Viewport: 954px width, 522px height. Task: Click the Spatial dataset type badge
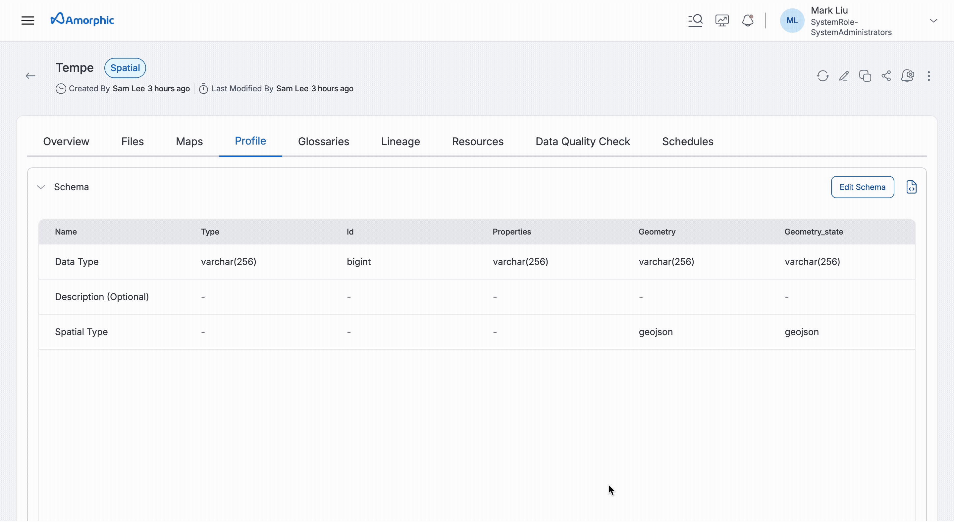(125, 68)
